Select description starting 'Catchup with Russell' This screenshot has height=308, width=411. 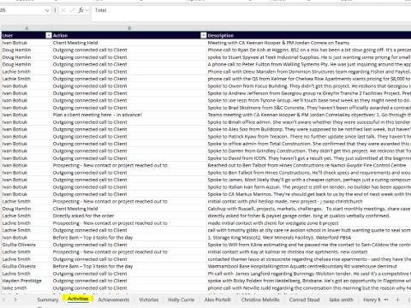pos(309,209)
